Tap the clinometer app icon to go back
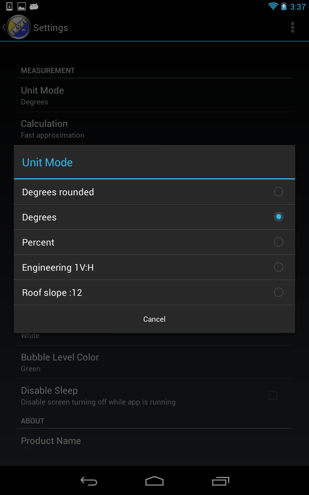The image size is (309, 495). click(x=18, y=27)
